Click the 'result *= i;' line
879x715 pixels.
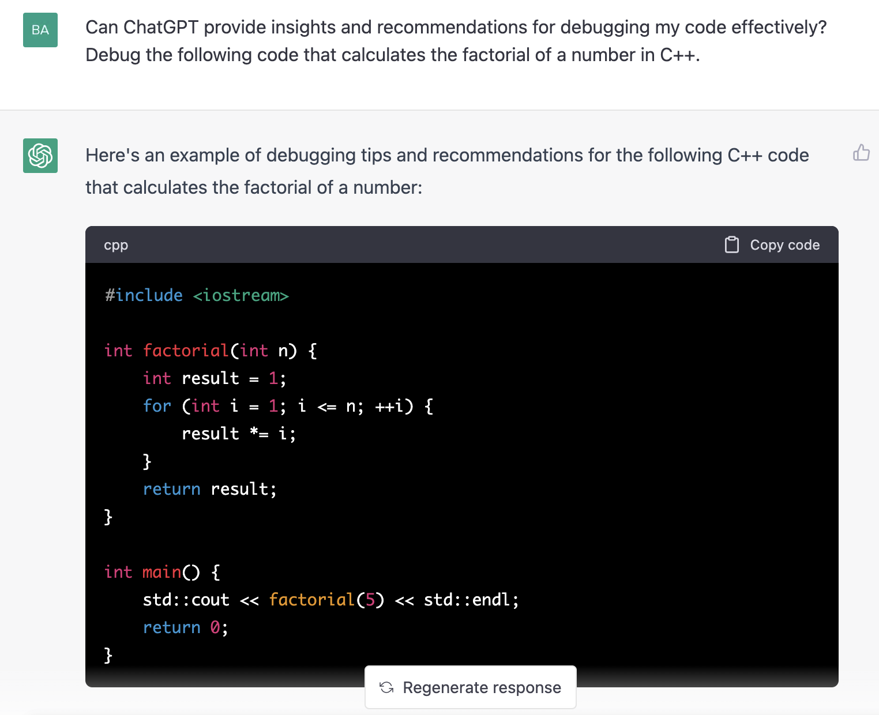[239, 434]
